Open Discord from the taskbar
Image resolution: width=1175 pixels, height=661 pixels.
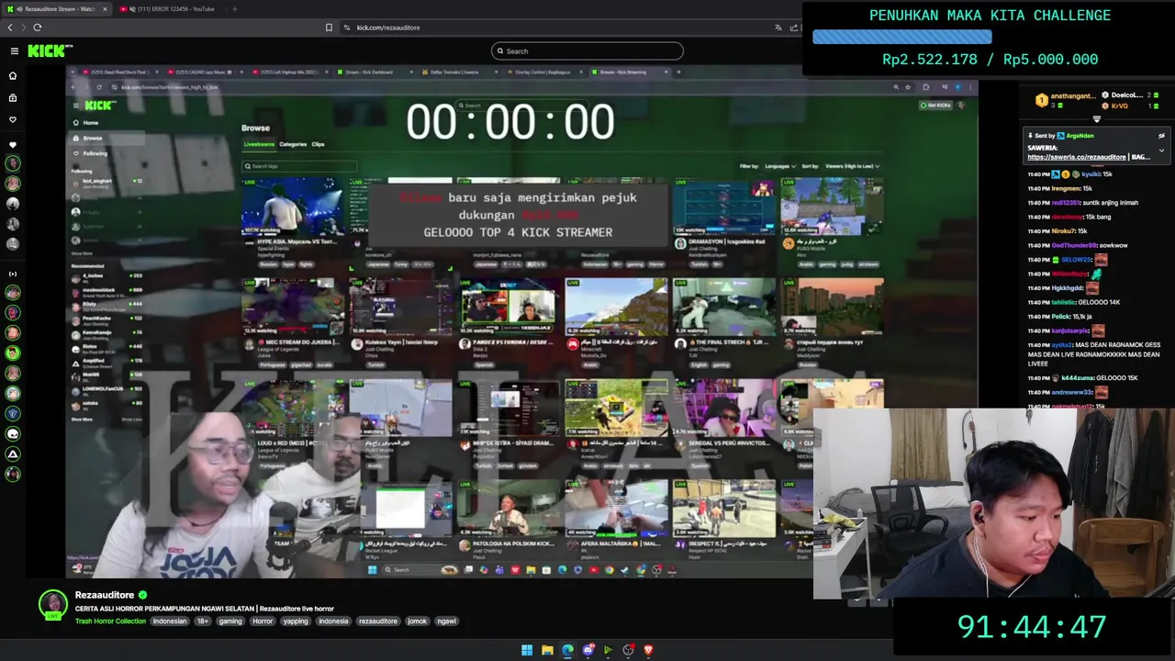point(587,650)
